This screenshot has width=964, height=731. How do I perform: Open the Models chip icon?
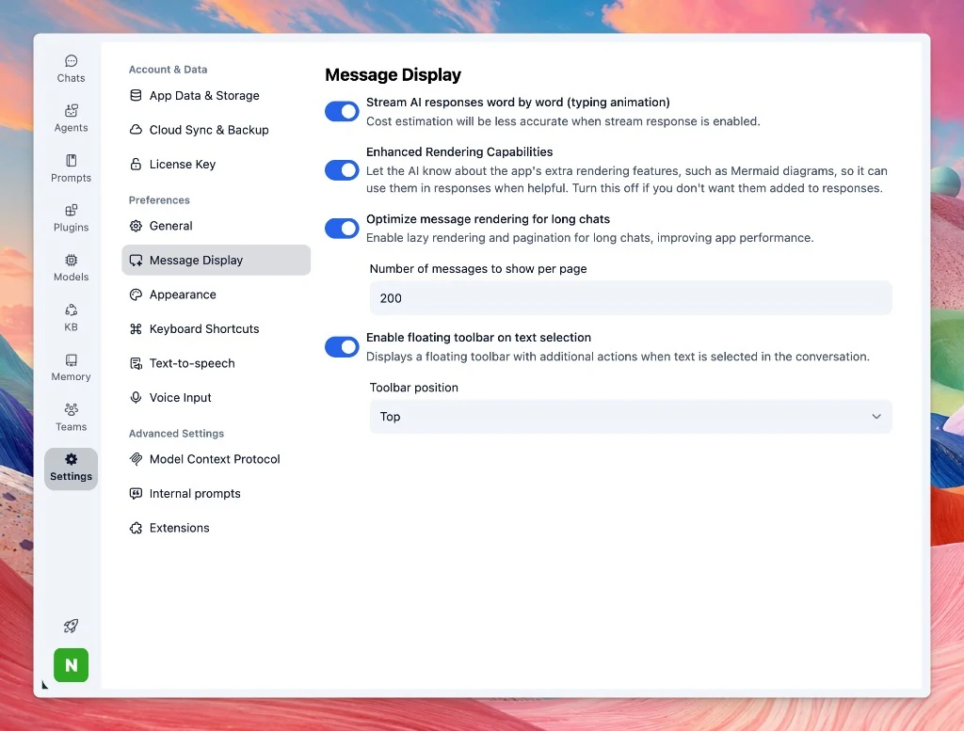72,260
